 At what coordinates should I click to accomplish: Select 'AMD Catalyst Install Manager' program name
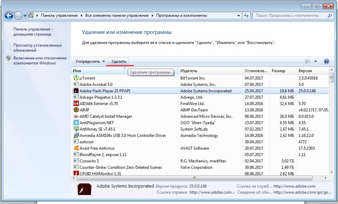(x=106, y=116)
